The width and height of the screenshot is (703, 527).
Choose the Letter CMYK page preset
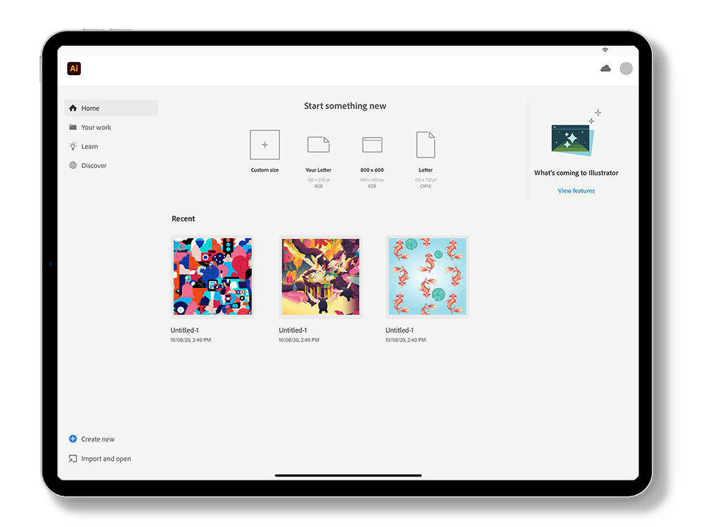pos(425,145)
